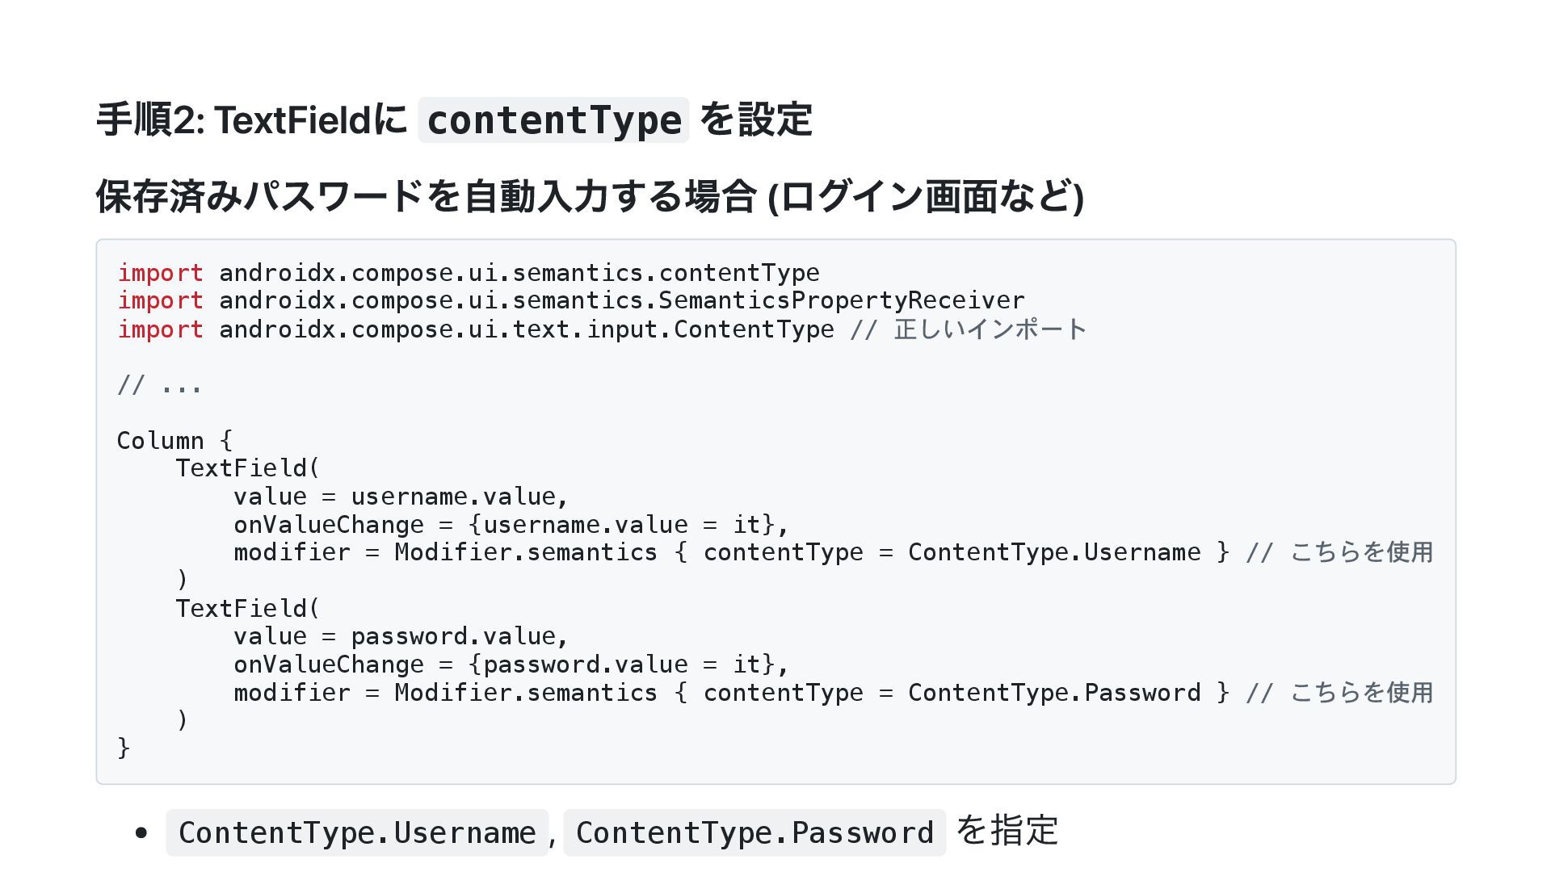The width and height of the screenshot is (1551, 872).
Task: Click the 'Column {' code line
Action: [174, 441]
